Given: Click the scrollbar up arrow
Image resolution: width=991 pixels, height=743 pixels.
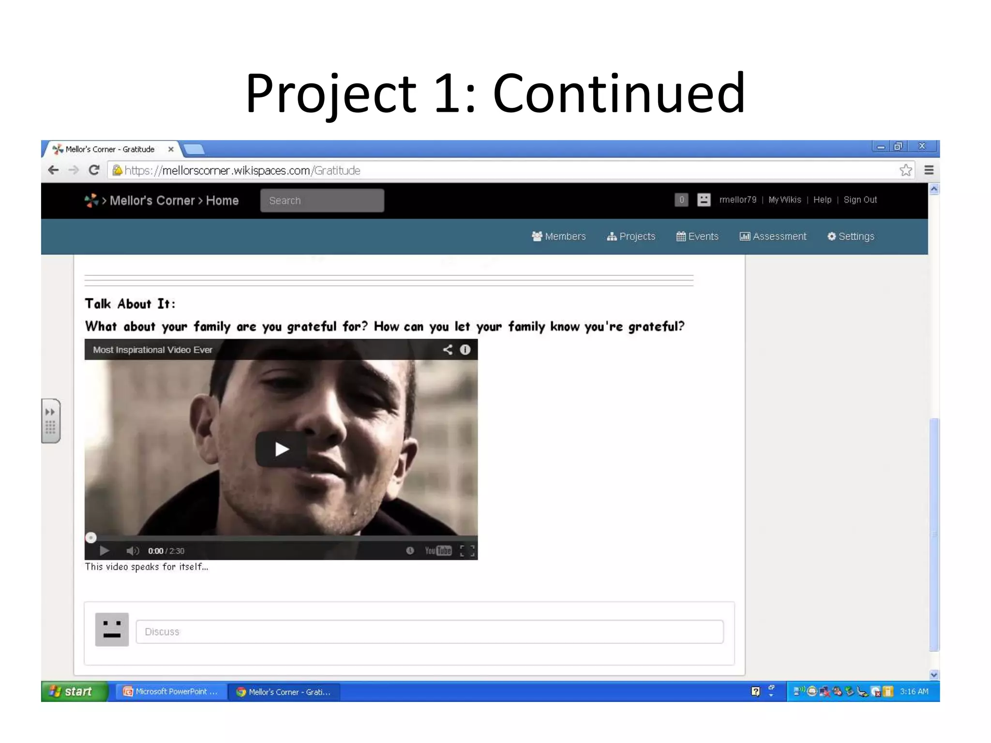Looking at the screenshot, I should tap(934, 189).
